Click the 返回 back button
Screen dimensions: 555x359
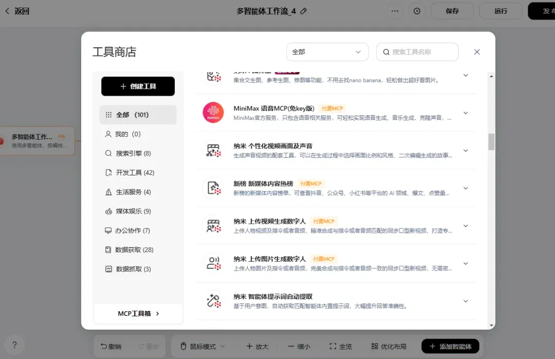click(17, 11)
